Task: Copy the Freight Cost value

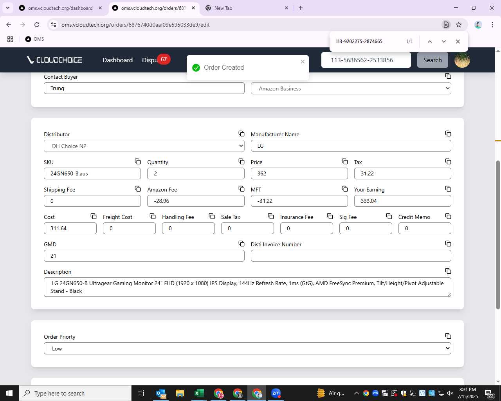Action: (153, 216)
